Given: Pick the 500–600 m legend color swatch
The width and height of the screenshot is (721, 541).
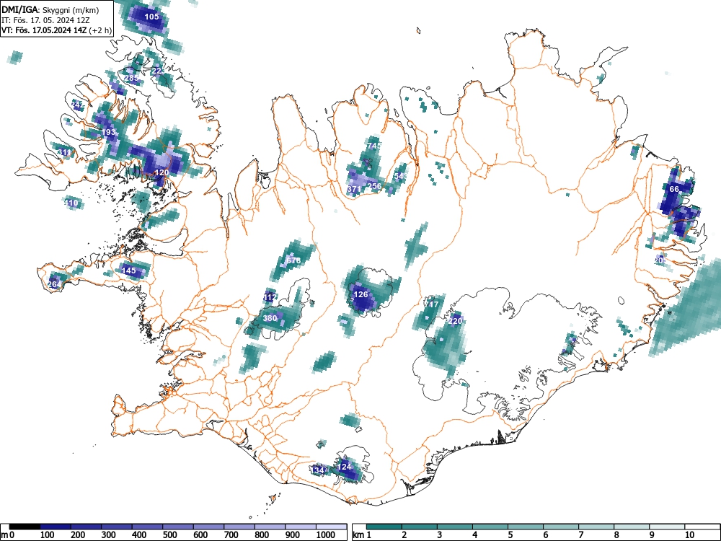Looking at the screenshot, I should (178, 527).
